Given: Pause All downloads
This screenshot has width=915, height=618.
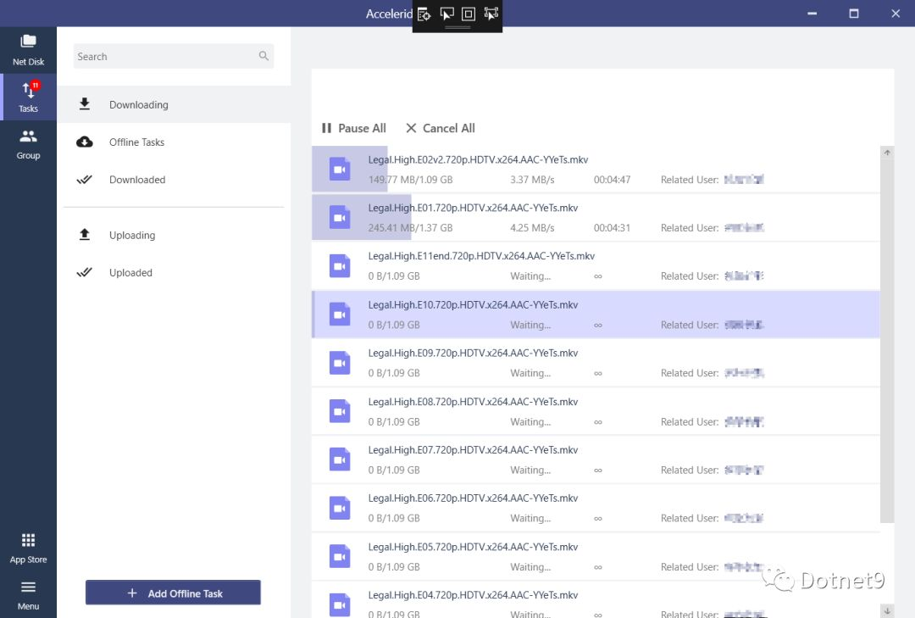Looking at the screenshot, I should pyautogui.click(x=353, y=128).
